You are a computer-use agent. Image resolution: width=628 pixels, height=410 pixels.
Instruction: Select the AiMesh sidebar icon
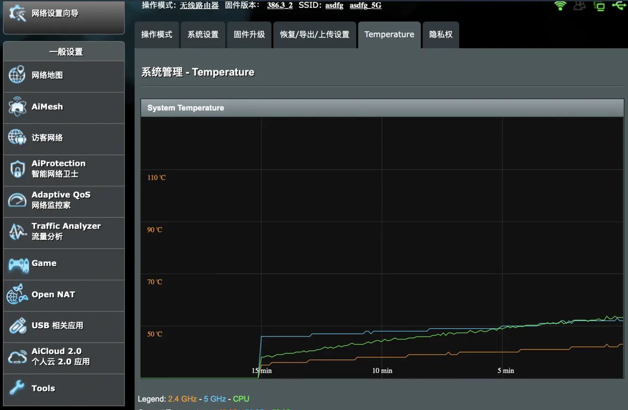17,107
